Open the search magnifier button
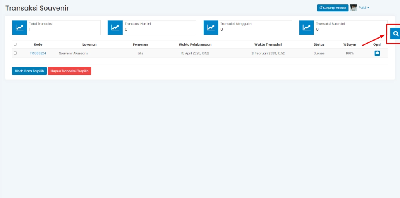This screenshot has height=198, width=400. pyautogui.click(x=395, y=34)
